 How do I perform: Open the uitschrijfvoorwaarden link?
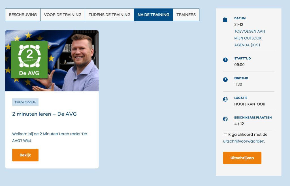pyautogui.click(x=244, y=141)
